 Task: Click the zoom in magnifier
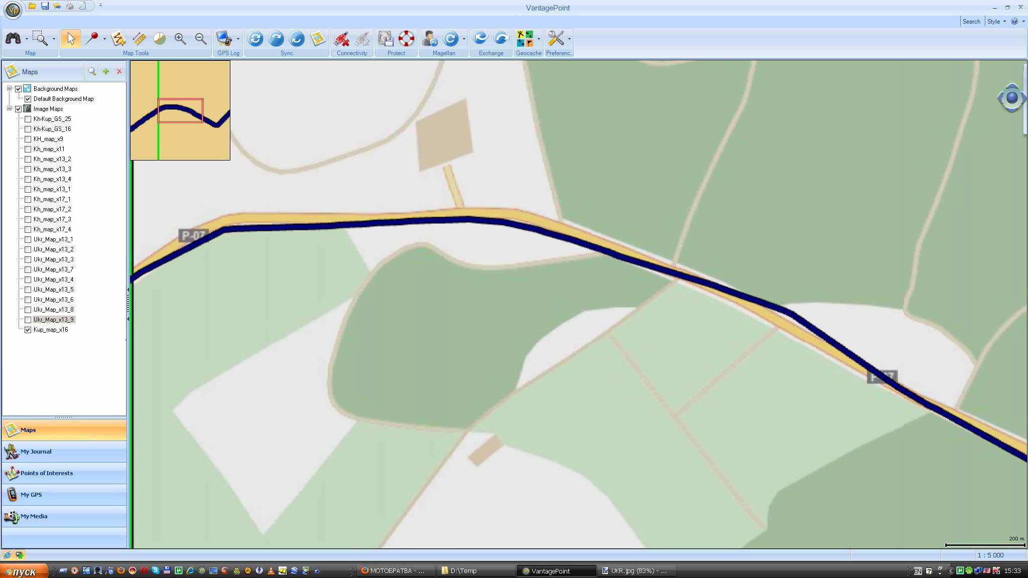(x=180, y=39)
